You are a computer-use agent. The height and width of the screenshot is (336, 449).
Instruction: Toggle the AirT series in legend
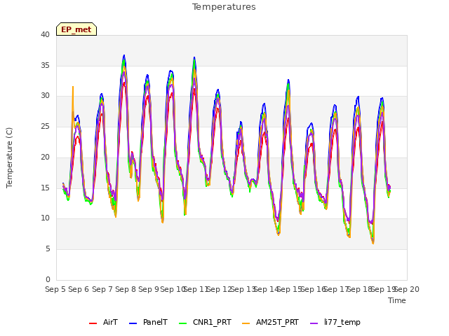point(103,322)
